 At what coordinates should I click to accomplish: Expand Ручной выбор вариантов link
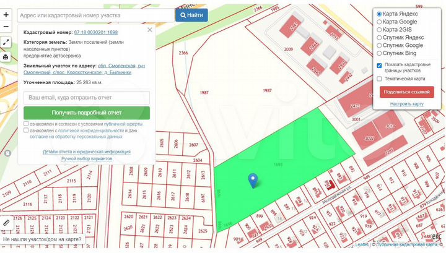(x=87, y=159)
